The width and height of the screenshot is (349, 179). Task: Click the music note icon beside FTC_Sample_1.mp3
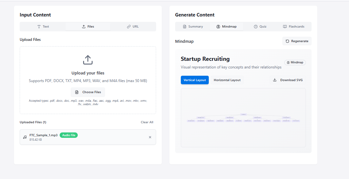25,137
